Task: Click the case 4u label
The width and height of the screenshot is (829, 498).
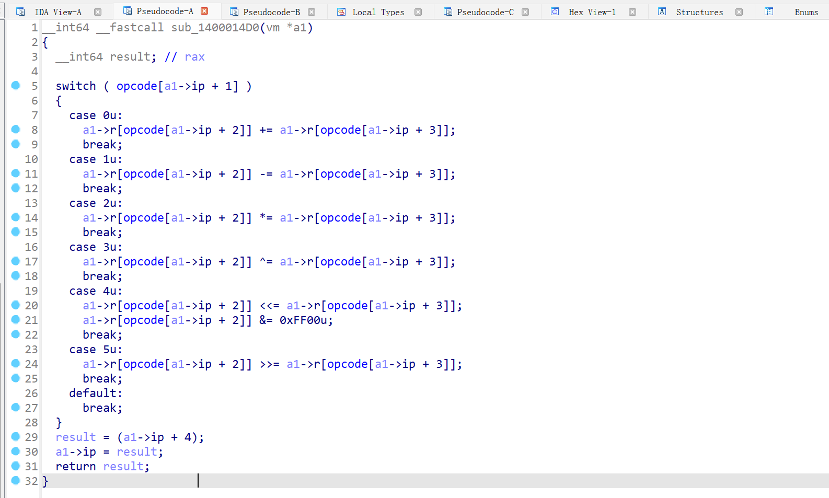Action: (x=96, y=291)
